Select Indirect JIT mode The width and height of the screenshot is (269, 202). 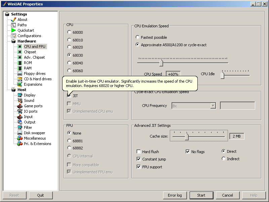223,158
